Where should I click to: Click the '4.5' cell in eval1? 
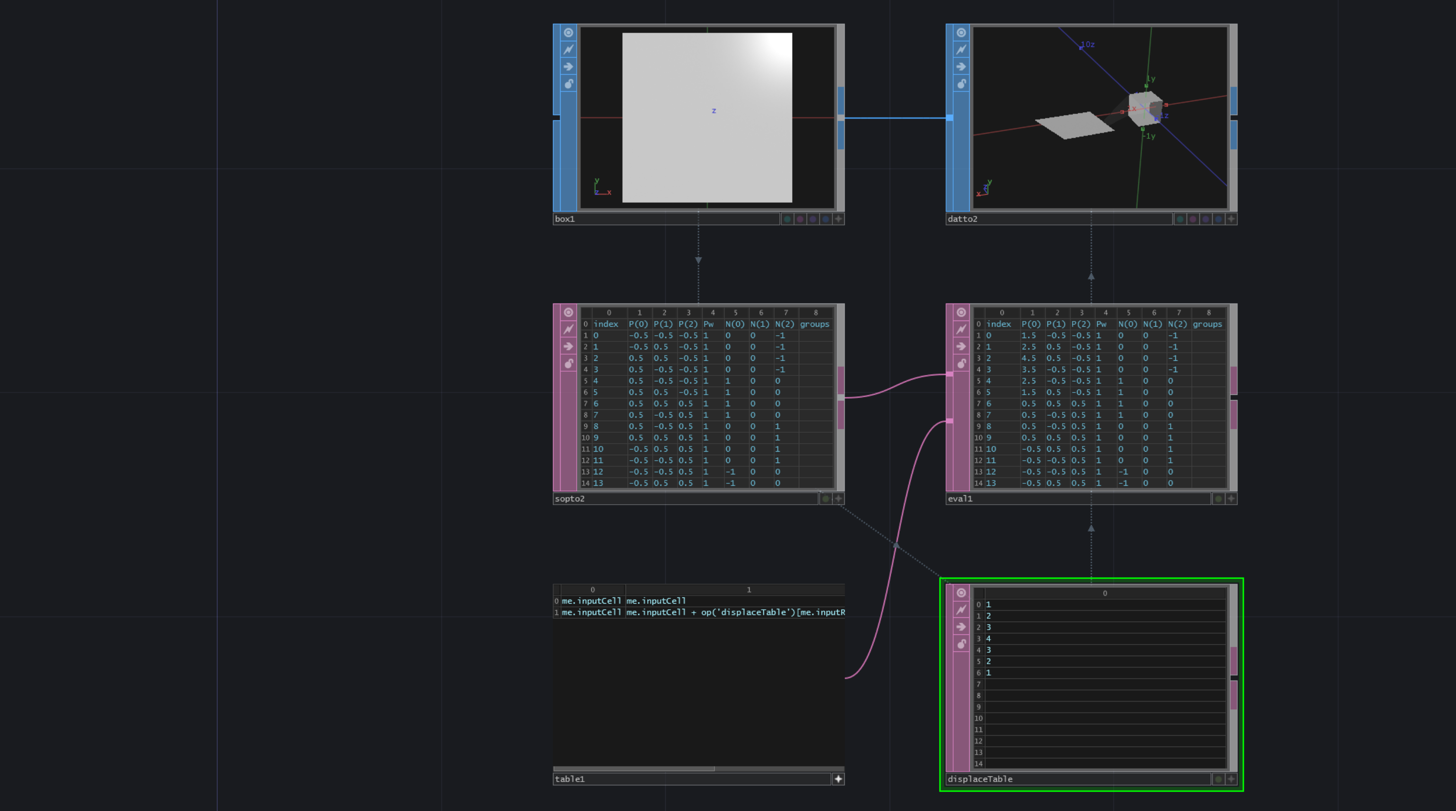[1032, 358]
